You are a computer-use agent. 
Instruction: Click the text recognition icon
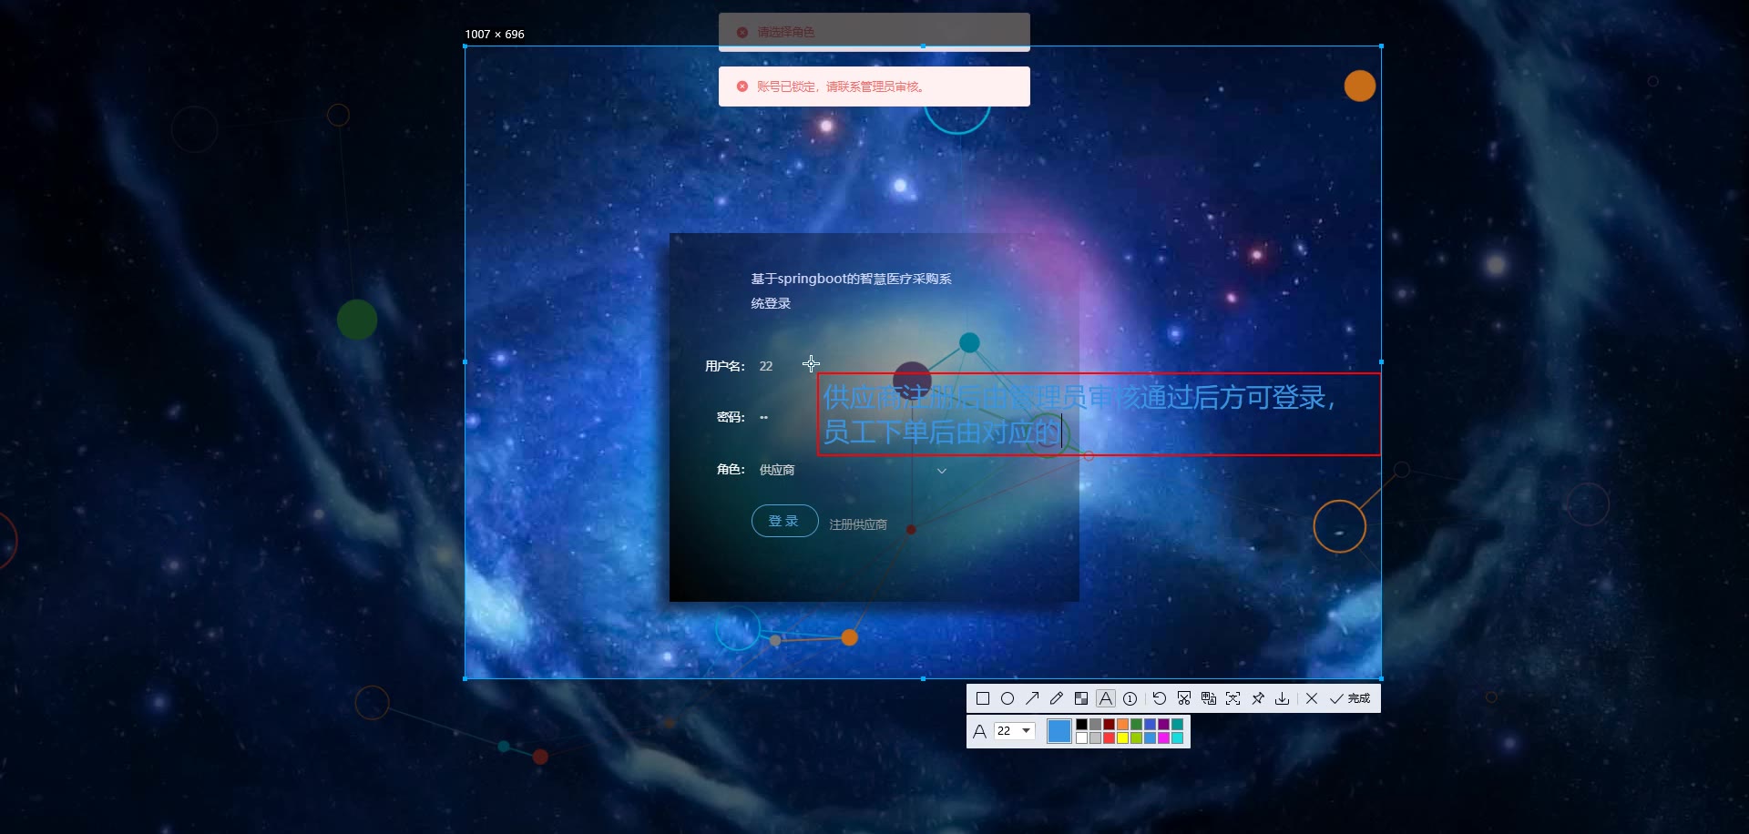coord(1233,698)
